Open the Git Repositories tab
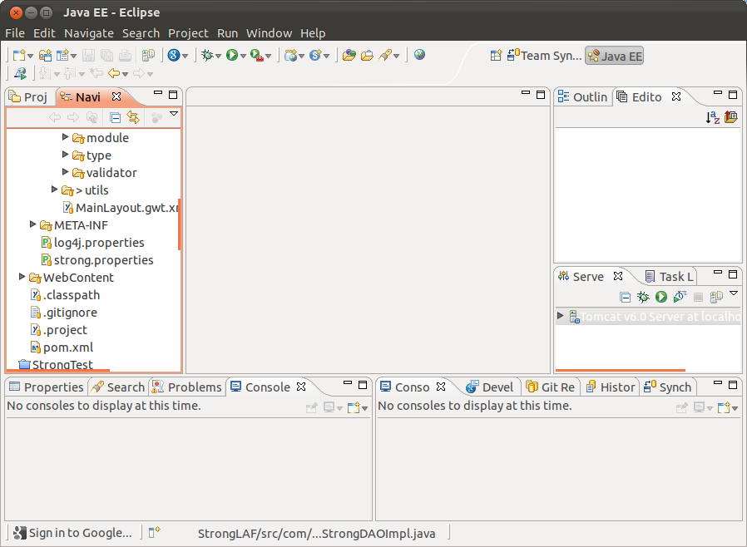Image resolution: width=747 pixels, height=547 pixels. click(x=550, y=387)
